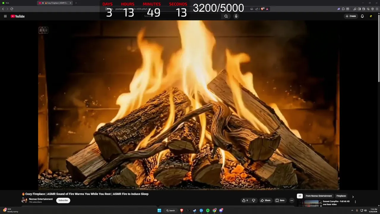Dislike the Cozy Fireplace video

click(x=254, y=200)
